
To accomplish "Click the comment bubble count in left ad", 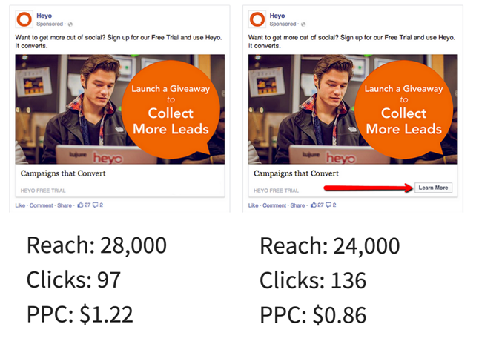I will tap(94, 205).
